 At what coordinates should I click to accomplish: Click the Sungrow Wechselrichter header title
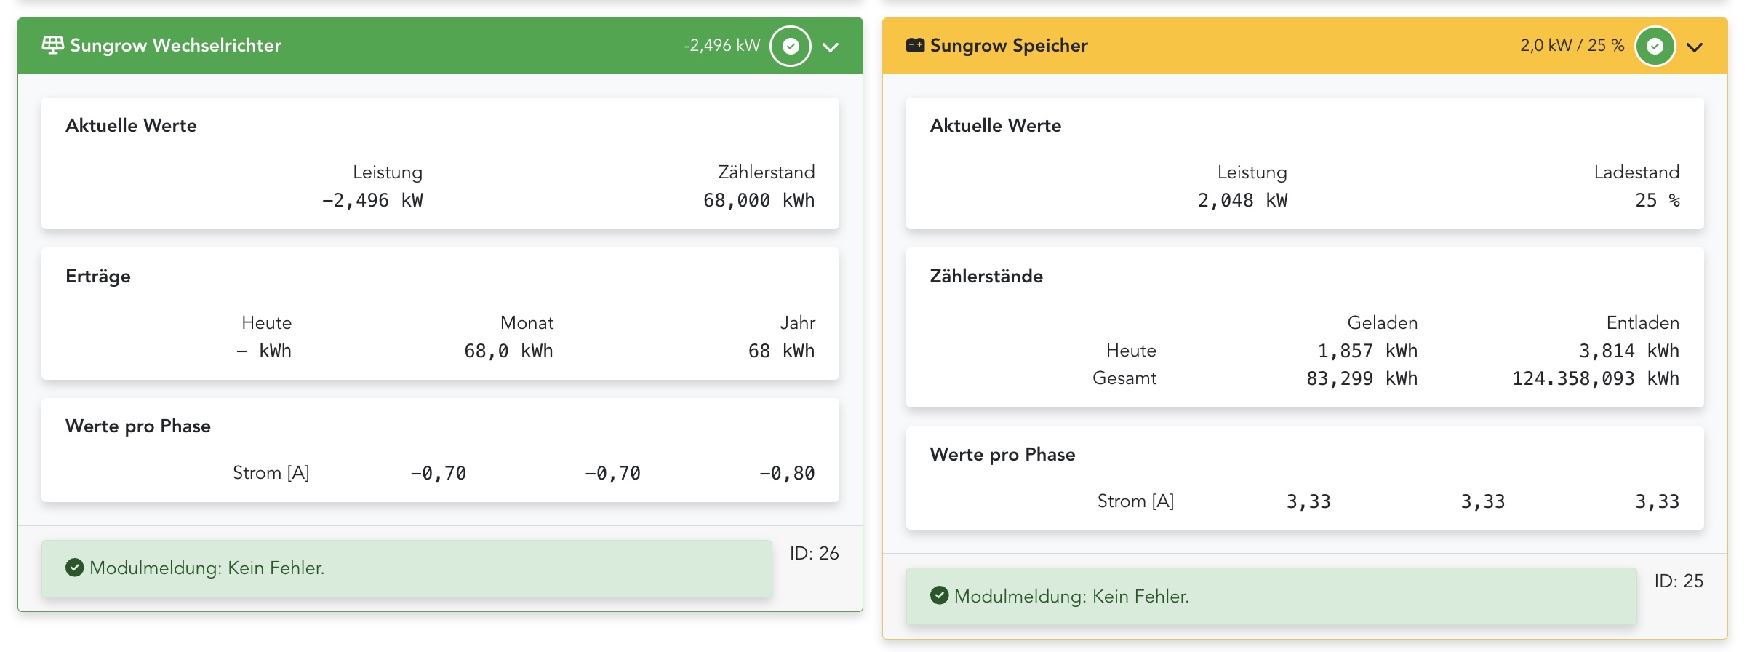coord(175,45)
